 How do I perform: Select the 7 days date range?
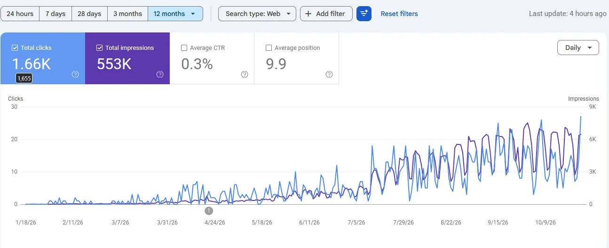tap(55, 14)
